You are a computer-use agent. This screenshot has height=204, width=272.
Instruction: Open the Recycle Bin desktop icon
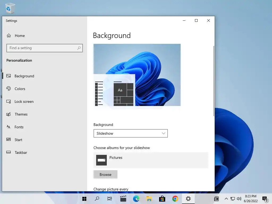[10, 8]
